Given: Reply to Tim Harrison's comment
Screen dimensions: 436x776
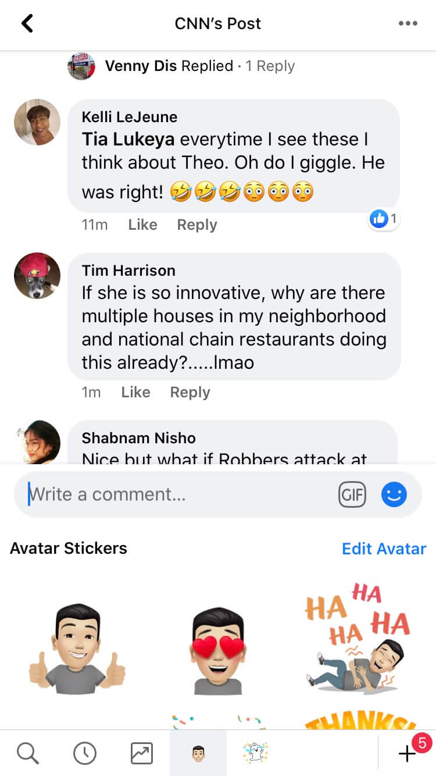Looking at the screenshot, I should pyautogui.click(x=190, y=392).
